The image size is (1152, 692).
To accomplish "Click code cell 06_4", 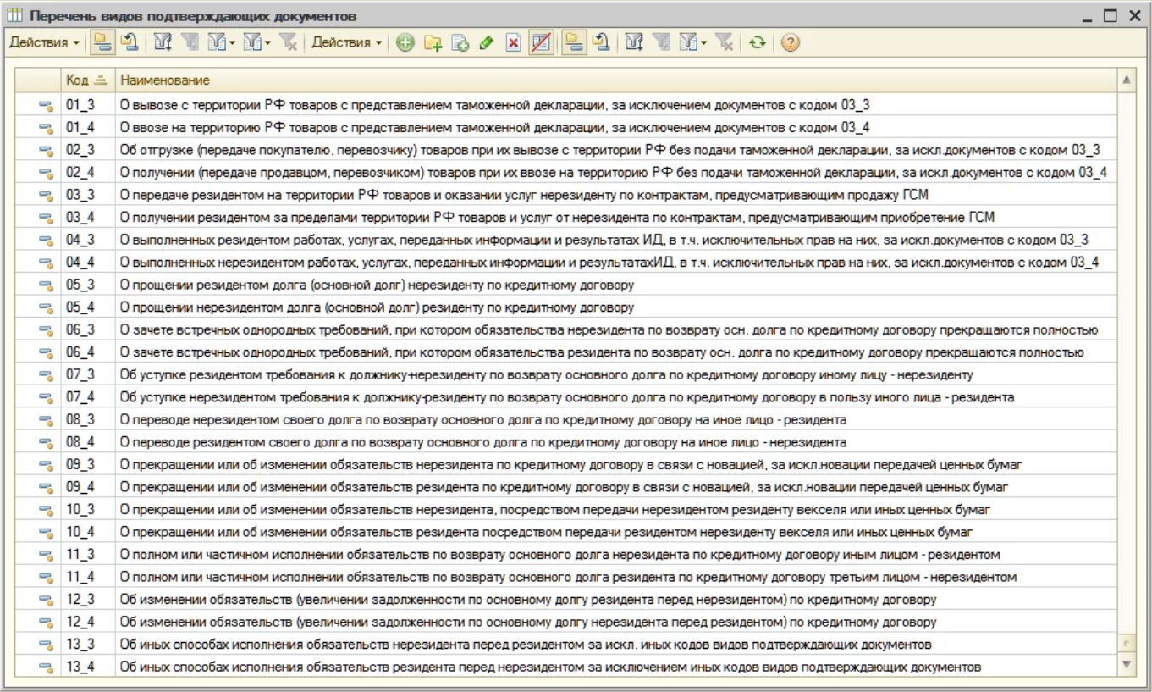I will [87, 352].
